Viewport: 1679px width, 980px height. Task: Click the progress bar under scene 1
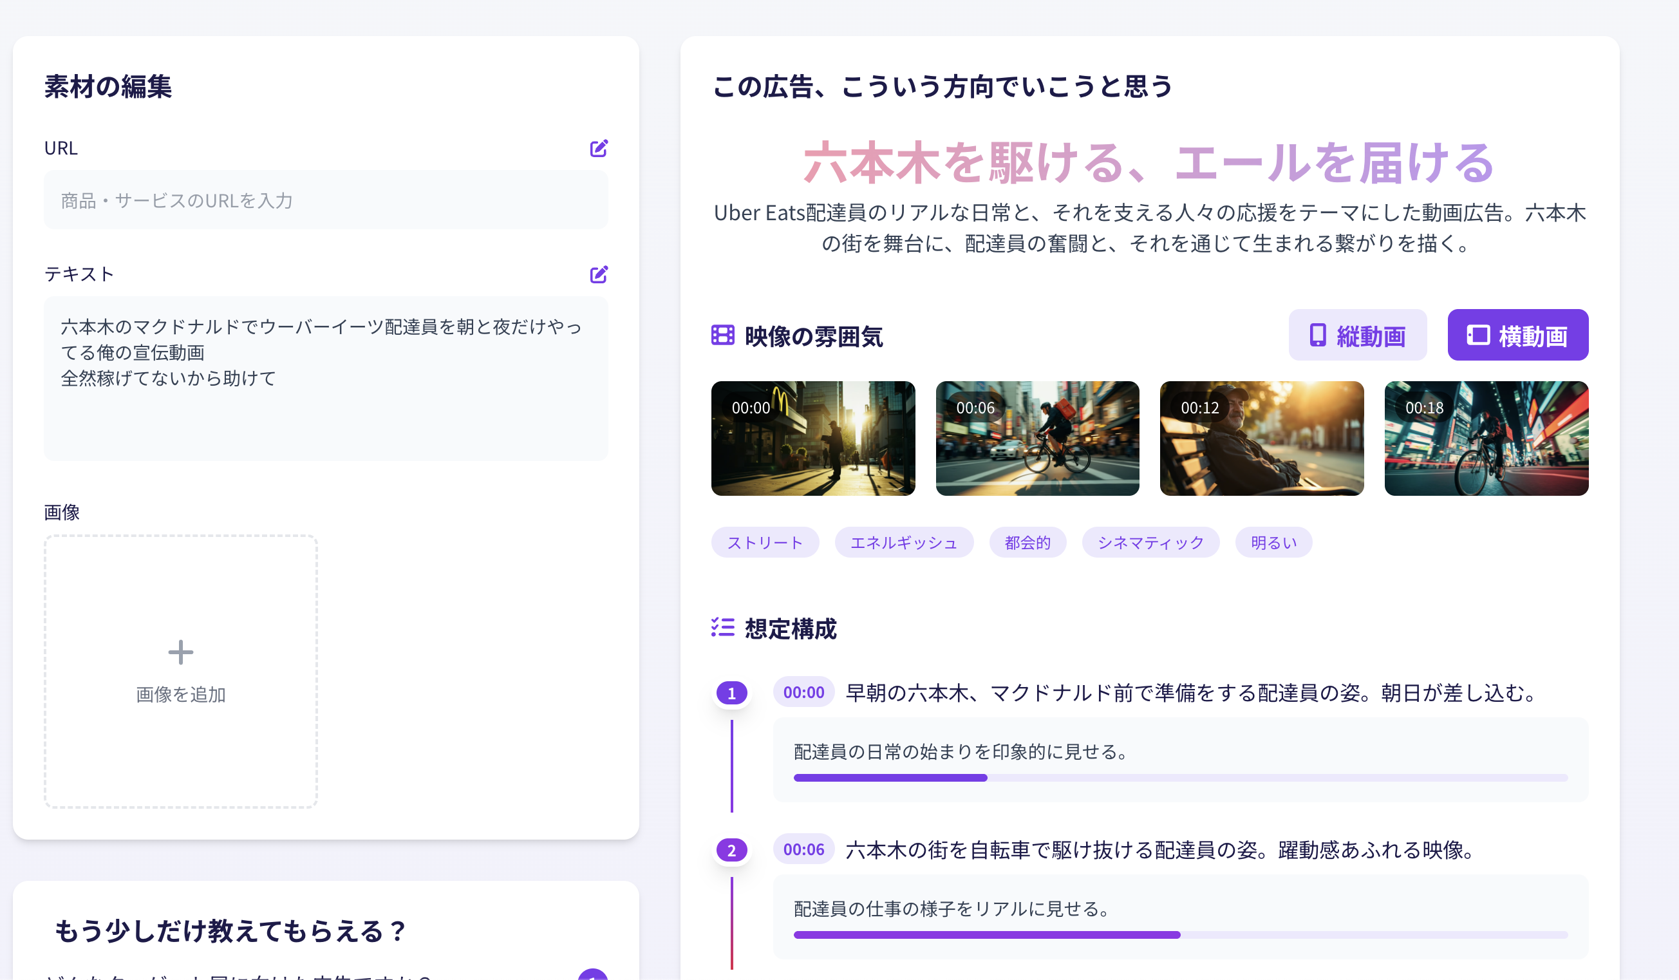coord(1179,777)
